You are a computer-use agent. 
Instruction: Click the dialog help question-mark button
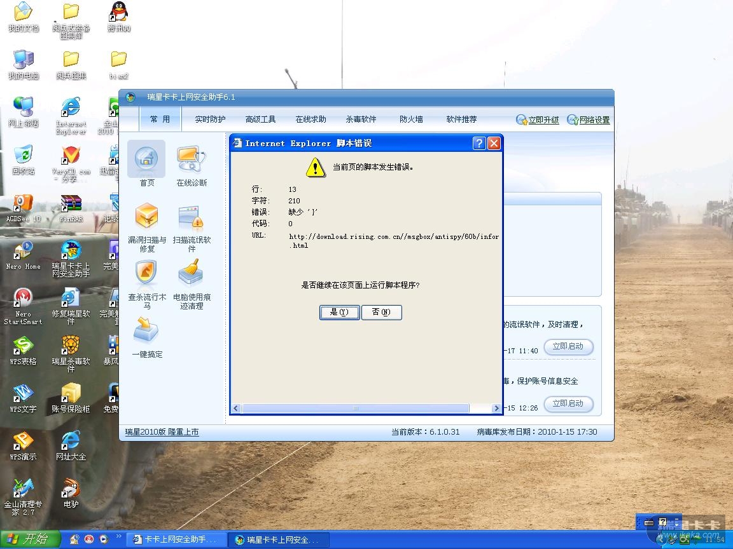tap(479, 144)
